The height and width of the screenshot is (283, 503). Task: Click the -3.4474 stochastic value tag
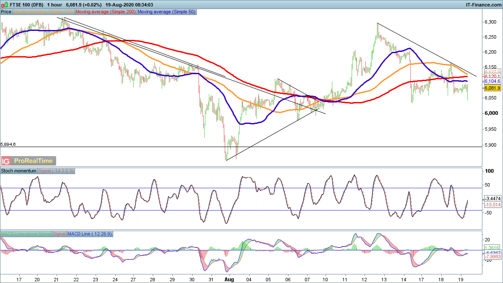[x=492, y=199]
